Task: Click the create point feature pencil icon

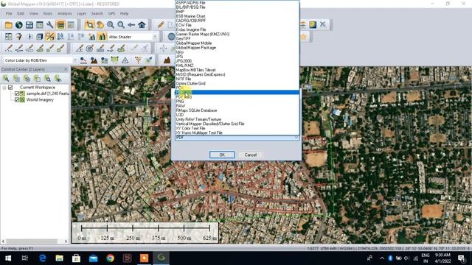Action: pos(9,49)
